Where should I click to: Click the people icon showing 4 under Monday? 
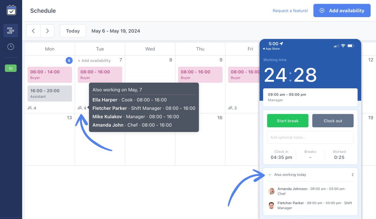(x=30, y=108)
